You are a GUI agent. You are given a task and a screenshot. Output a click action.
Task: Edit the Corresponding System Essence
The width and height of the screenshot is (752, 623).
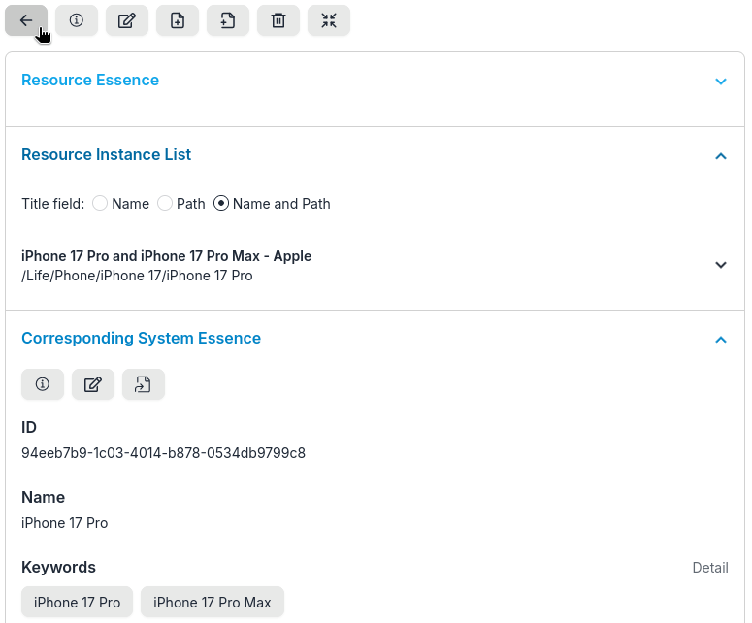pos(93,384)
